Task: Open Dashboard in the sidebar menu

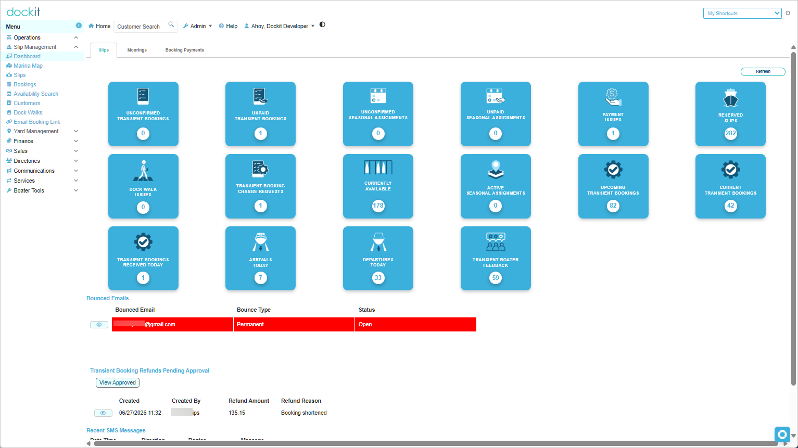Action: (27, 56)
